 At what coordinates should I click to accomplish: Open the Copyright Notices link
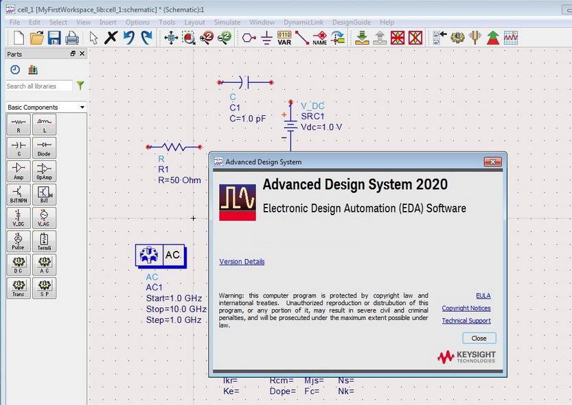click(x=466, y=308)
